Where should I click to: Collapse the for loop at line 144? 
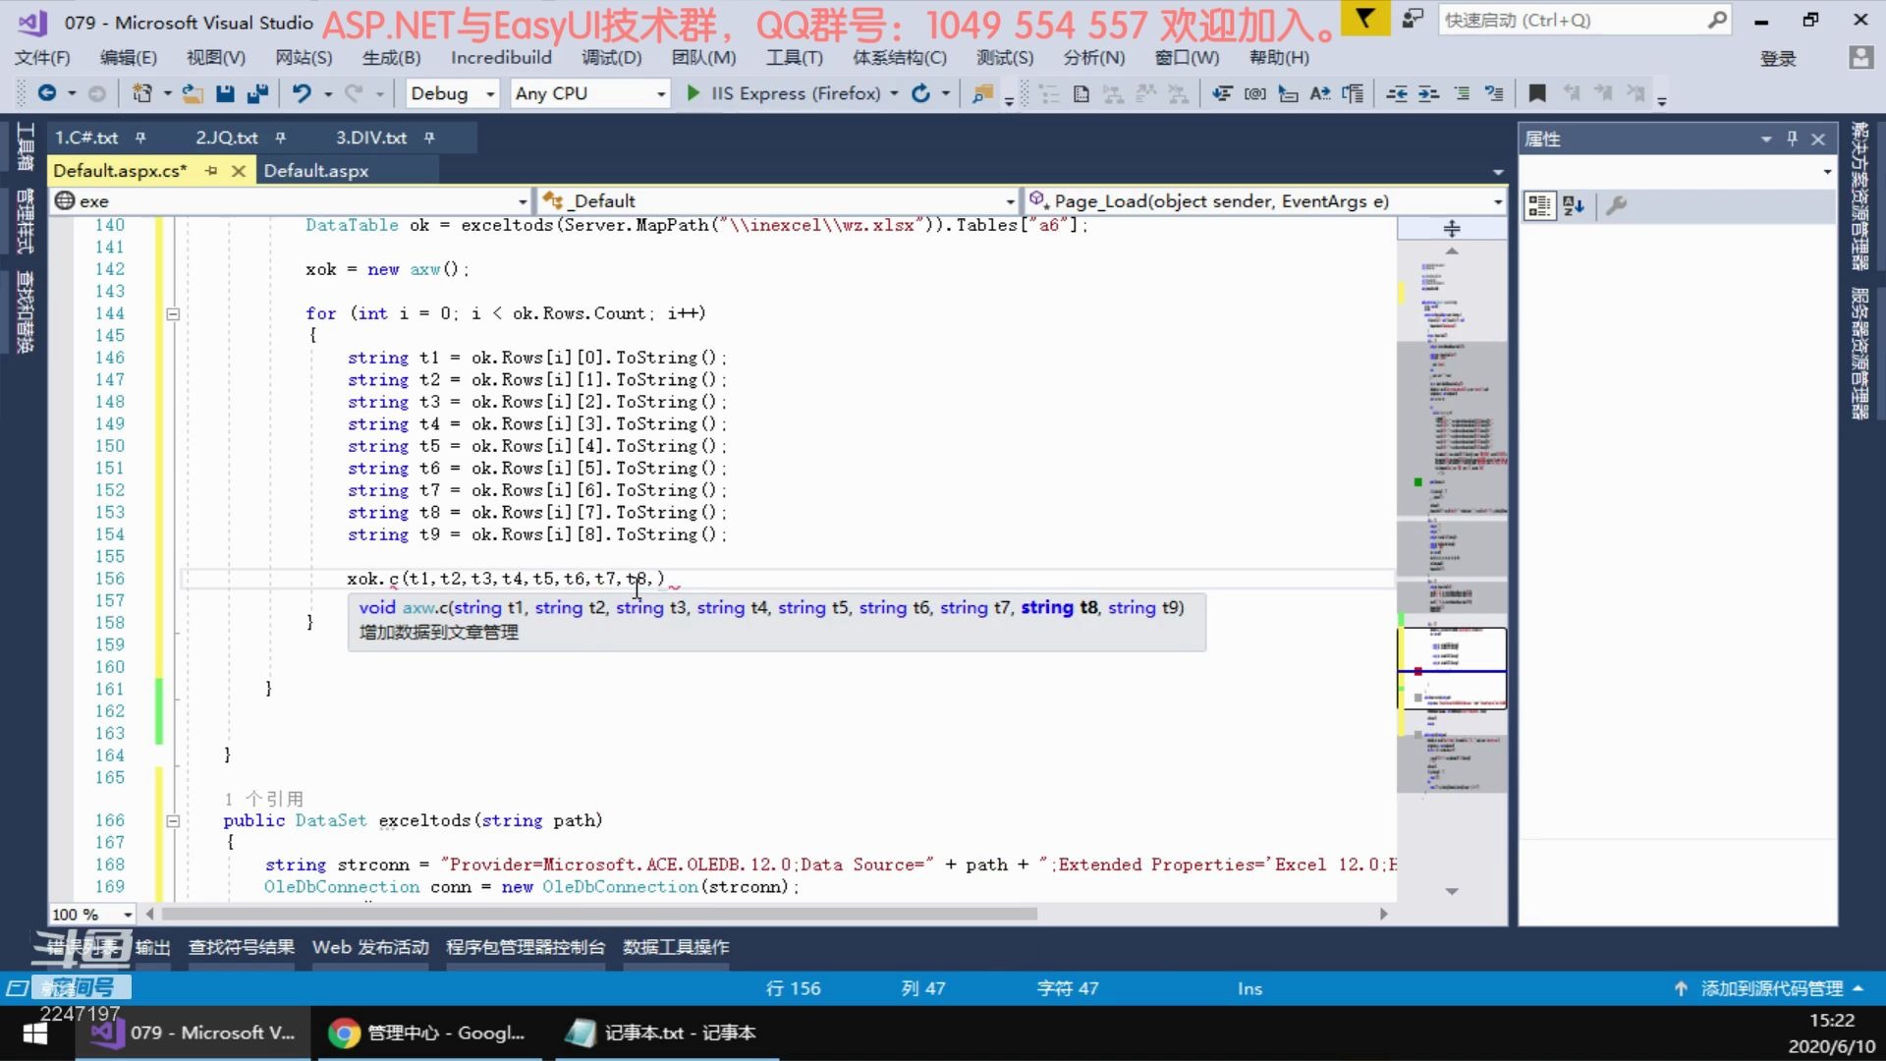tap(173, 314)
